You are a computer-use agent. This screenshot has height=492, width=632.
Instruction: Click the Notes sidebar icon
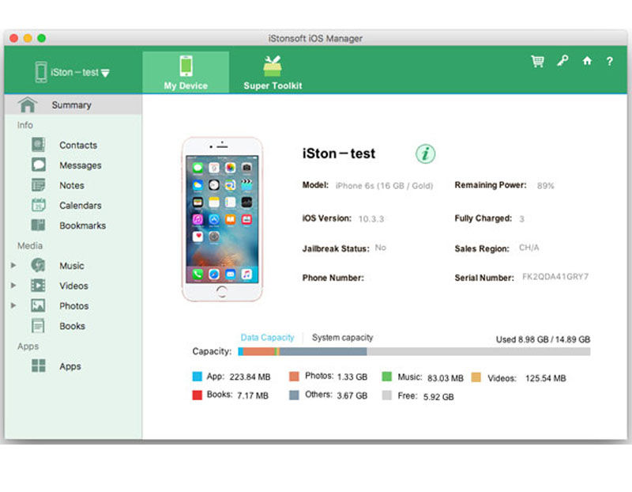(38, 185)
